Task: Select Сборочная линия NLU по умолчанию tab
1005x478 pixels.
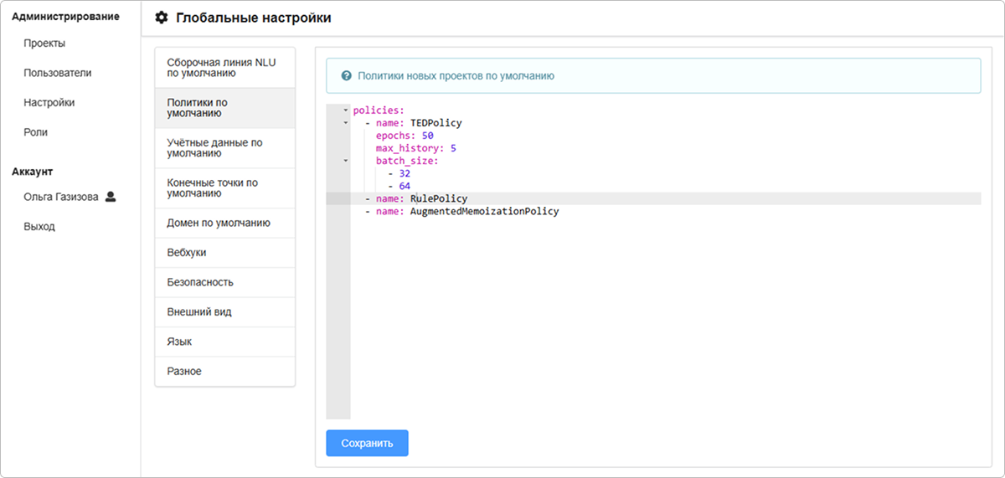Action: click(x=224, y=68)
